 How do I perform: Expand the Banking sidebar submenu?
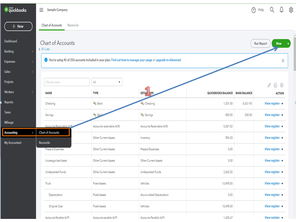[x=32, y=51]
